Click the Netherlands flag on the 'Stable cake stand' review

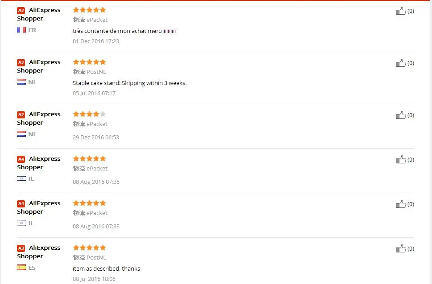[21, 81]
